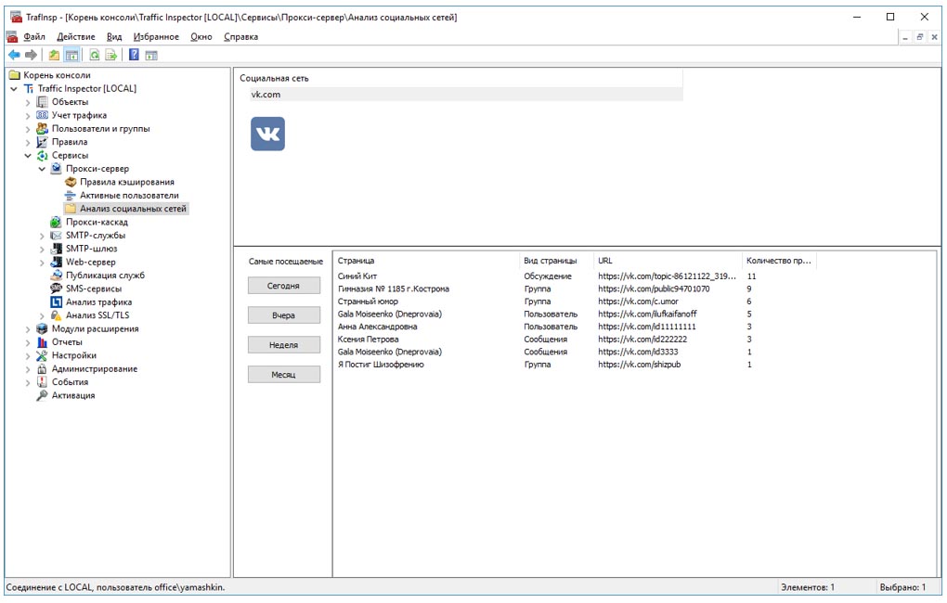
Task: Select the Гимназия № 1185 г.Кострома row
Action: click(576, 289)
